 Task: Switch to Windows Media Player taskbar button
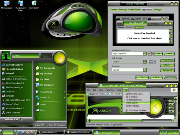[x=79, y=132]
